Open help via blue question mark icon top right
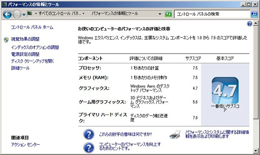260x155 pixels. tap(249, 24)
